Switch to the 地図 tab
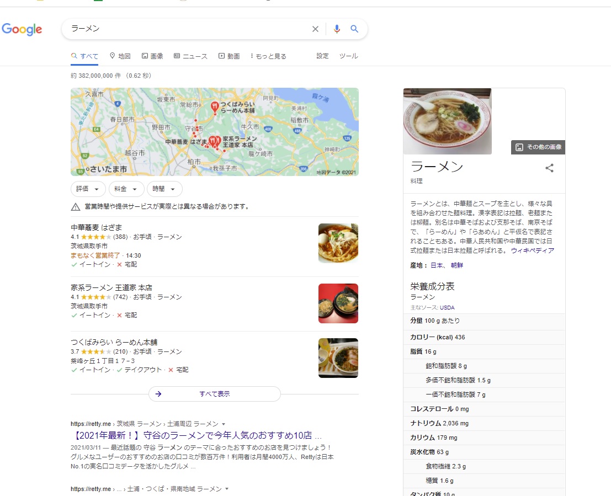The image size is (611, 496). tap(120, 56)
